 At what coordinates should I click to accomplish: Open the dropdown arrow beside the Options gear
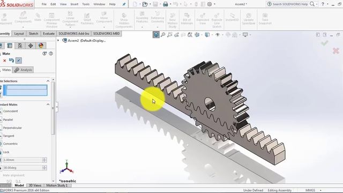(214, 4)
